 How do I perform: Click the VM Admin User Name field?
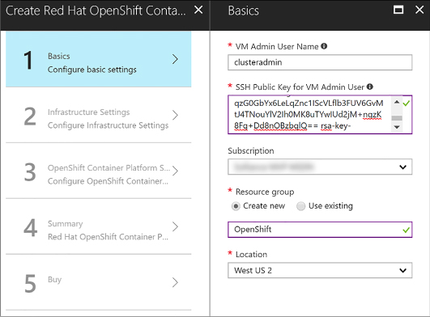pos(320,62)
